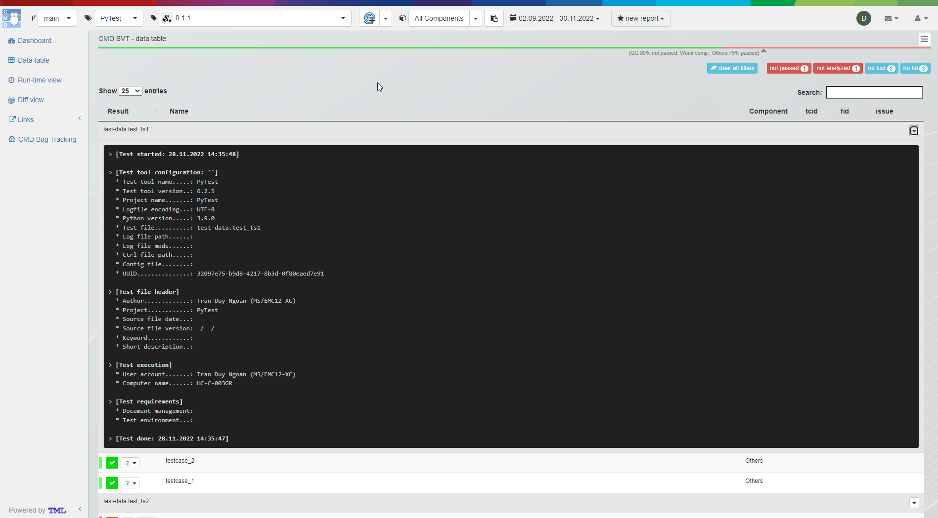Toggle the passed checkbox for testcase_1
This screenshot has width=938, height=518.
[113, 483]
